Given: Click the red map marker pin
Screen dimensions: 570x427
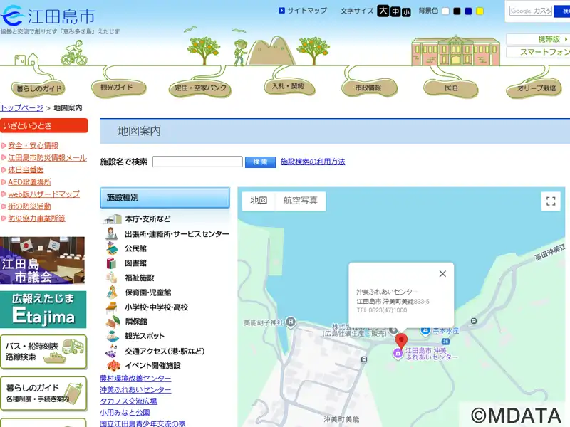Looking at the screenshot, I should pyautogui.click(x=401, y=340).
